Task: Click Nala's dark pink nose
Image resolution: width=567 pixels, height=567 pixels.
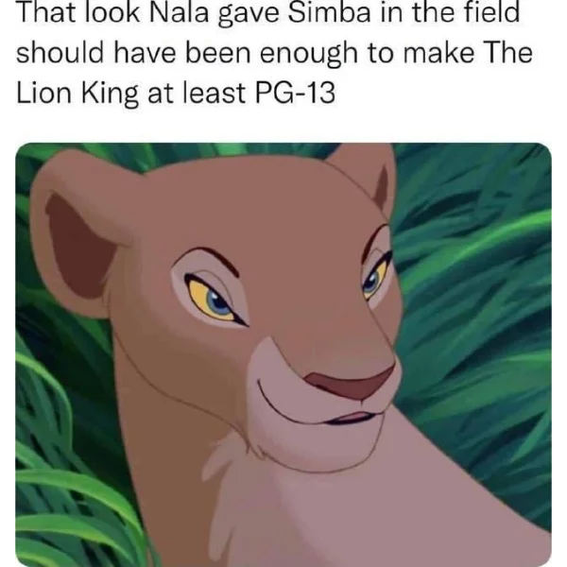Action: [x=349, y=384]
